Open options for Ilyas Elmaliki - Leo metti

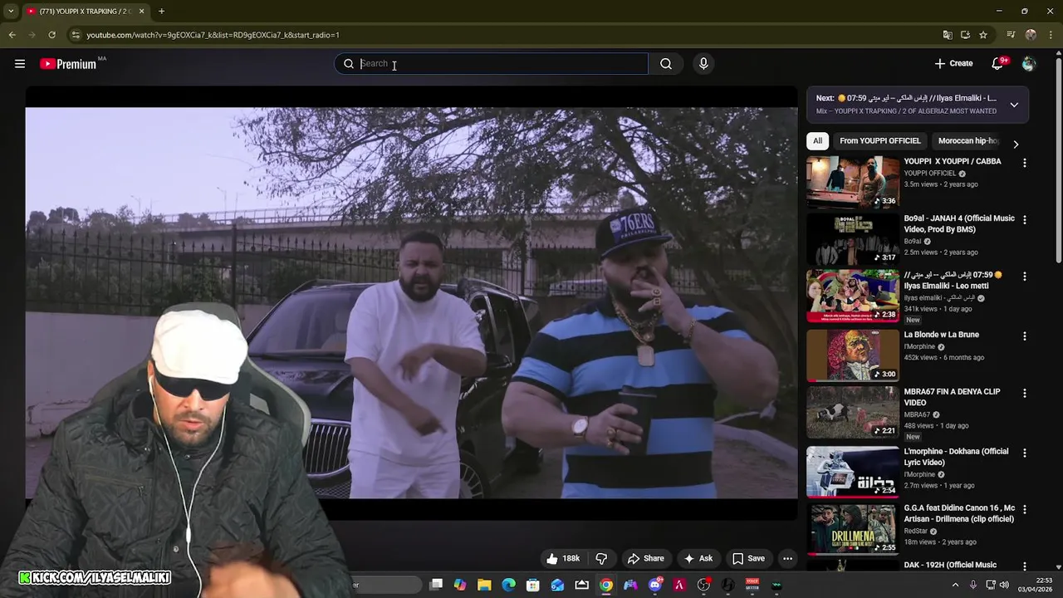[x=1025, y=276]
